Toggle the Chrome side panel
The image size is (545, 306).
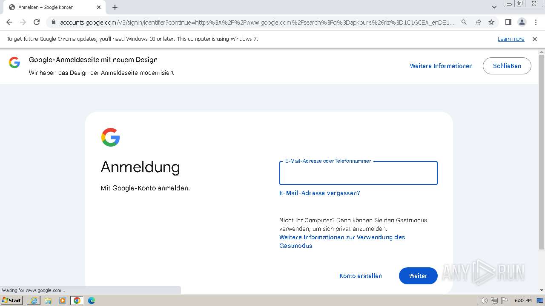click(x=508, y=22)
